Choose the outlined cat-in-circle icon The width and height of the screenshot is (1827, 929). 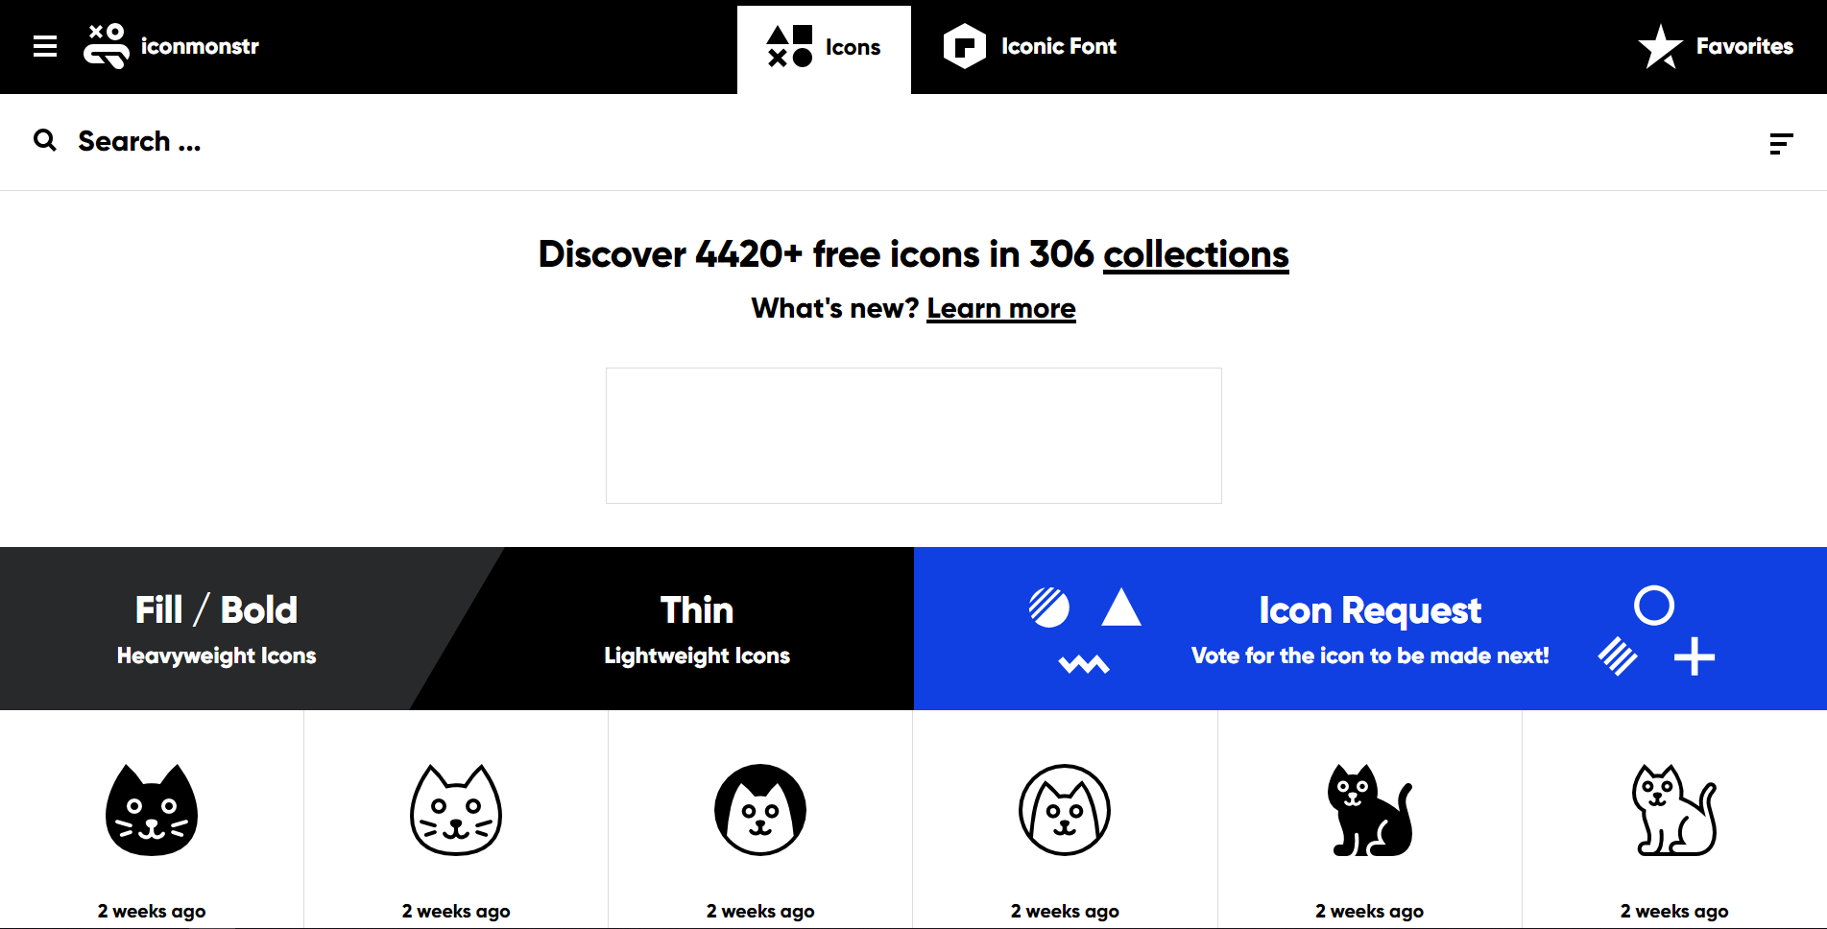coord(1065,810)
